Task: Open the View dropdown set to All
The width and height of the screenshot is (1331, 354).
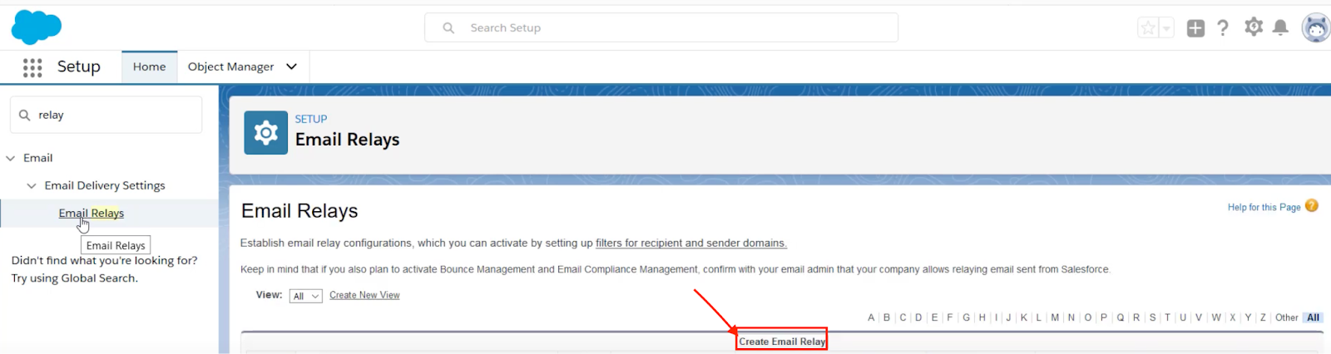Action: click(x=305, y=296)
